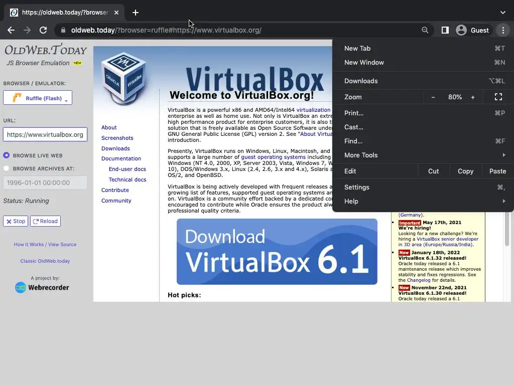Viewport: 514px width, 385px height.
Task: Close the oldweb.today tab
Action: click(116, 13)
